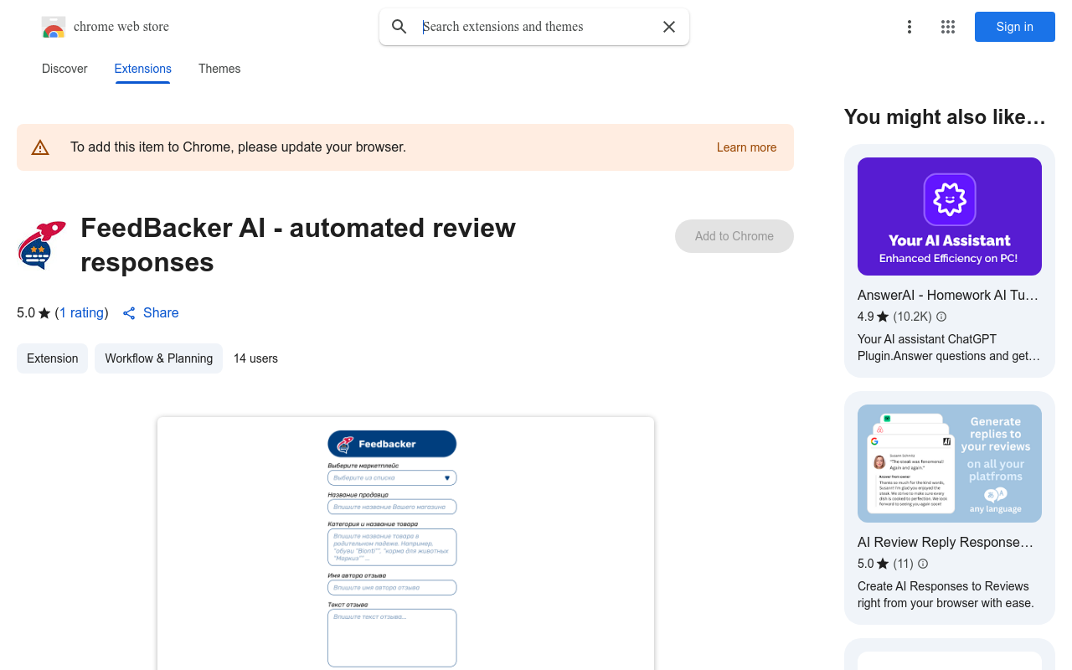This screenshot has width=1072, height=670.
Task: Click the warning triangle icon
Action: tap(40, 147)
